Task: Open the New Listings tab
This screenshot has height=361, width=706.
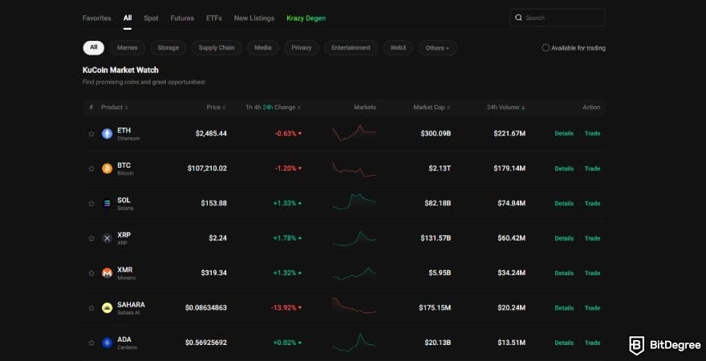Action: [254, 18]
